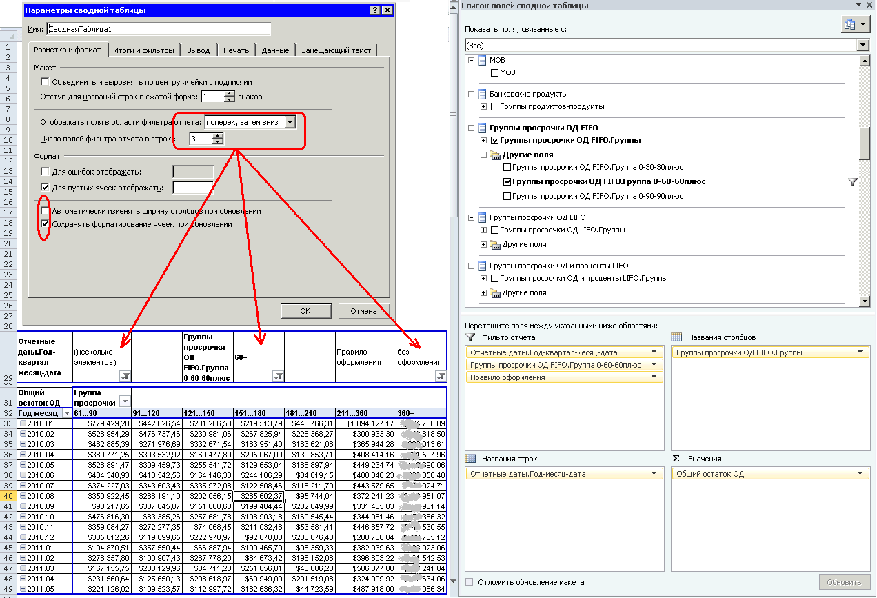The height and width of the screenshot is (598, 877).
Task: Click the Банковские продукты table icon
Action: click(x=483, y=94)
